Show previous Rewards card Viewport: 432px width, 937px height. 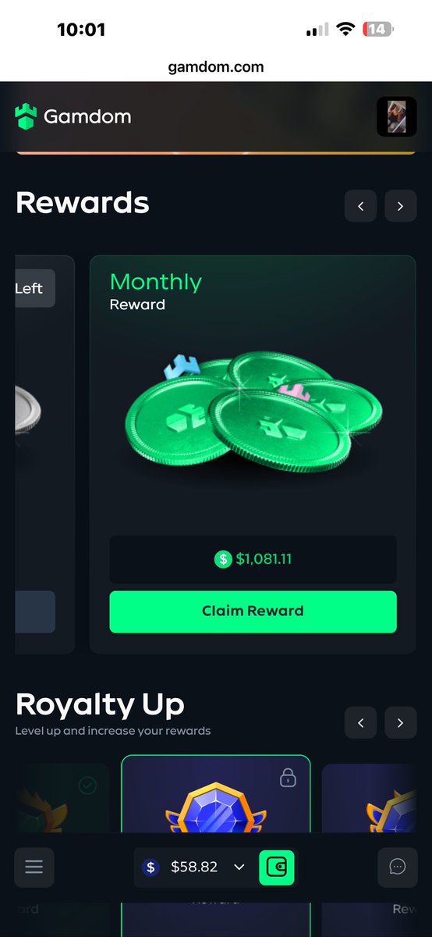point(360,206)
